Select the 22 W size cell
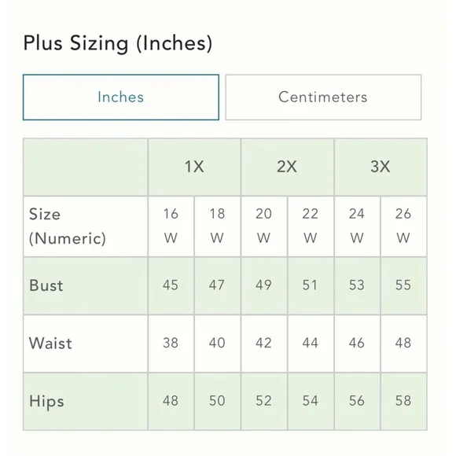Image resolution: width=456 pixels, height=456 pixels. pyautogui.click(x=311, y=226)
